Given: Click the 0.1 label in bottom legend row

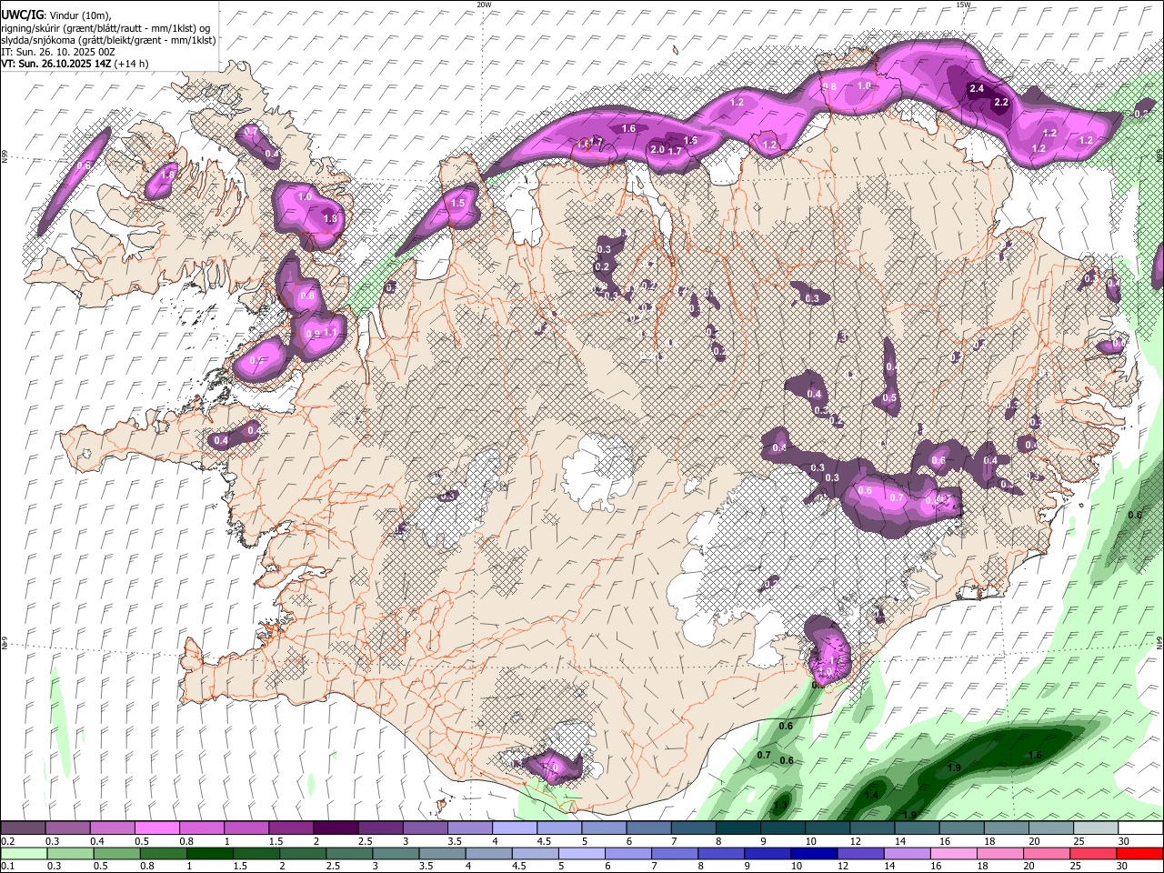Looking at the screenshot, I should 8,866.
